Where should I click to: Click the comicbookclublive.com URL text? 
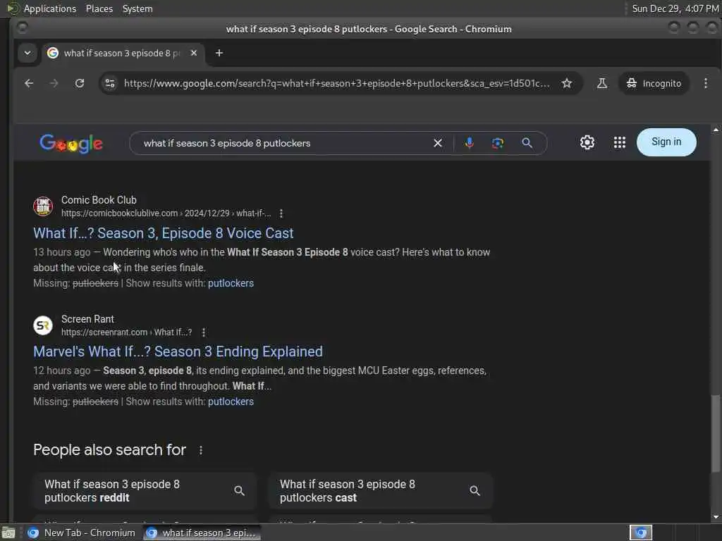166,213
